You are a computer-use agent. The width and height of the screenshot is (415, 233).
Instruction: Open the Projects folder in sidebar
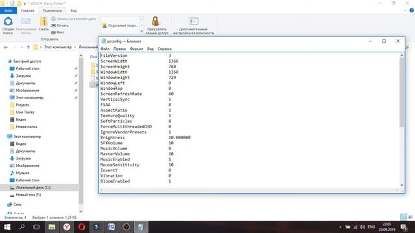tap(22, 105)
